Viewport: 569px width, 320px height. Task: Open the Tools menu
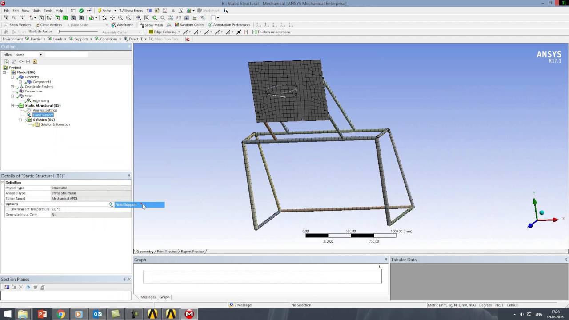48,11
